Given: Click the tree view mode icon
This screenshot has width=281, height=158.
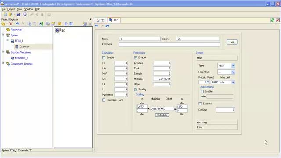Looking at the screenshot, I should pyautogui.click(x=66, y=24).
